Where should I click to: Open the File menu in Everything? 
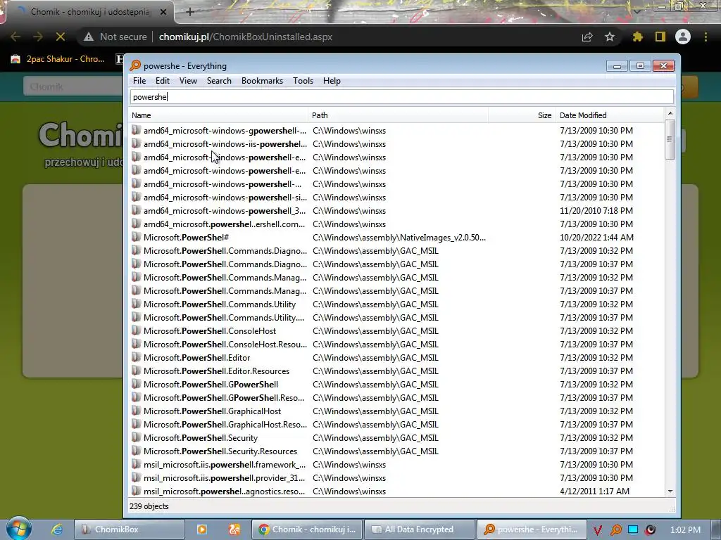(139, 81)
